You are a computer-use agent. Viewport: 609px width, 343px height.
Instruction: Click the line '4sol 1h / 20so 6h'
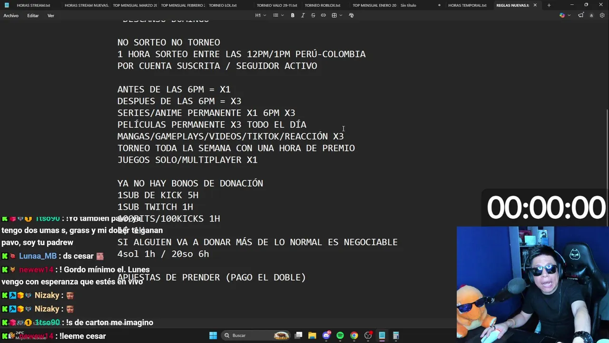pyautogui.click(x=163, y=254)
